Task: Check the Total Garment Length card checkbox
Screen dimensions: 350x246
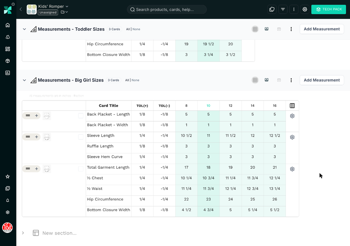Action: click(x=81, y=169)
